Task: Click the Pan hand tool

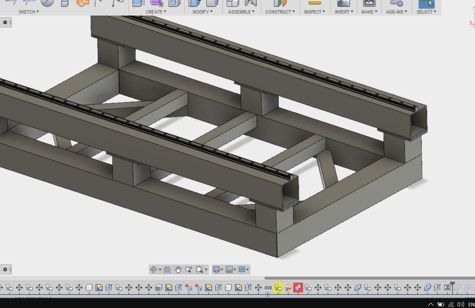Action: [178, 270]
